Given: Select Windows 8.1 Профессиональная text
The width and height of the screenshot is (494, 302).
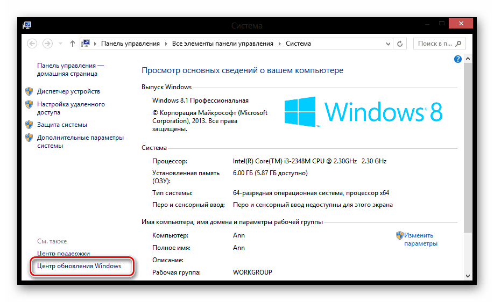Looking at the screenshot, I should (200, 100).
